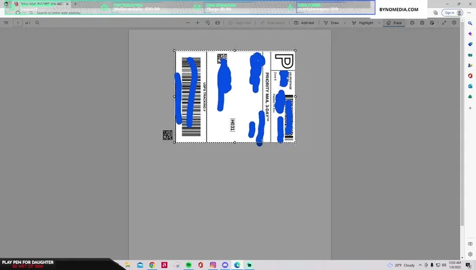The image size is (476, 270).
Task: Open the notification center icon
Action: 469,265
